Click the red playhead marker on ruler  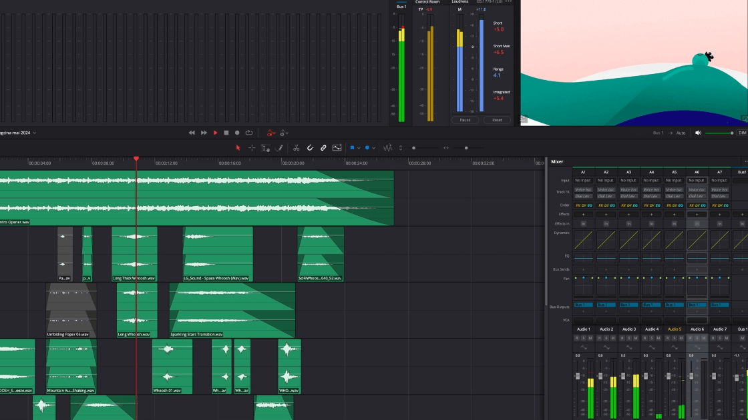pos(136,159)
